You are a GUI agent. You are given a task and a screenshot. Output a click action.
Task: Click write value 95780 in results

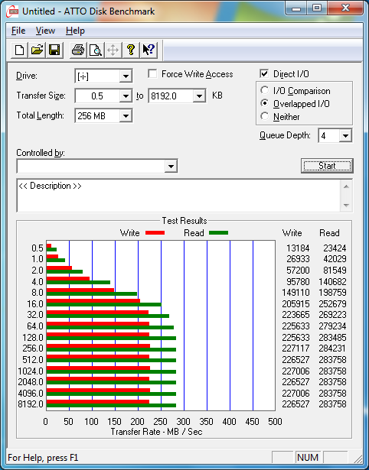(298, 282)
